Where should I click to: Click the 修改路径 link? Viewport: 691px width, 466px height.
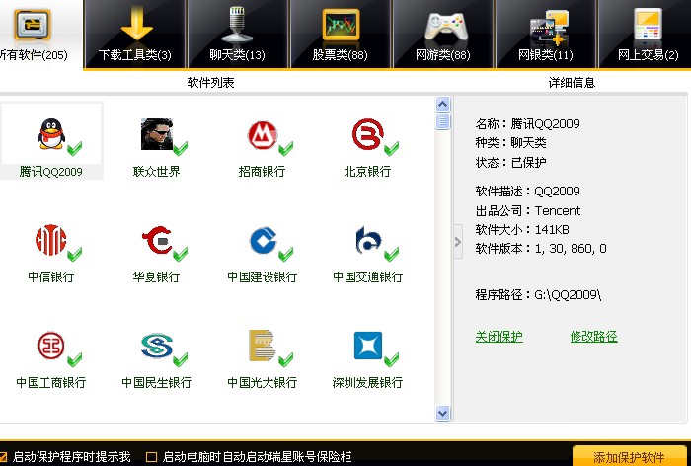(593, 337)
